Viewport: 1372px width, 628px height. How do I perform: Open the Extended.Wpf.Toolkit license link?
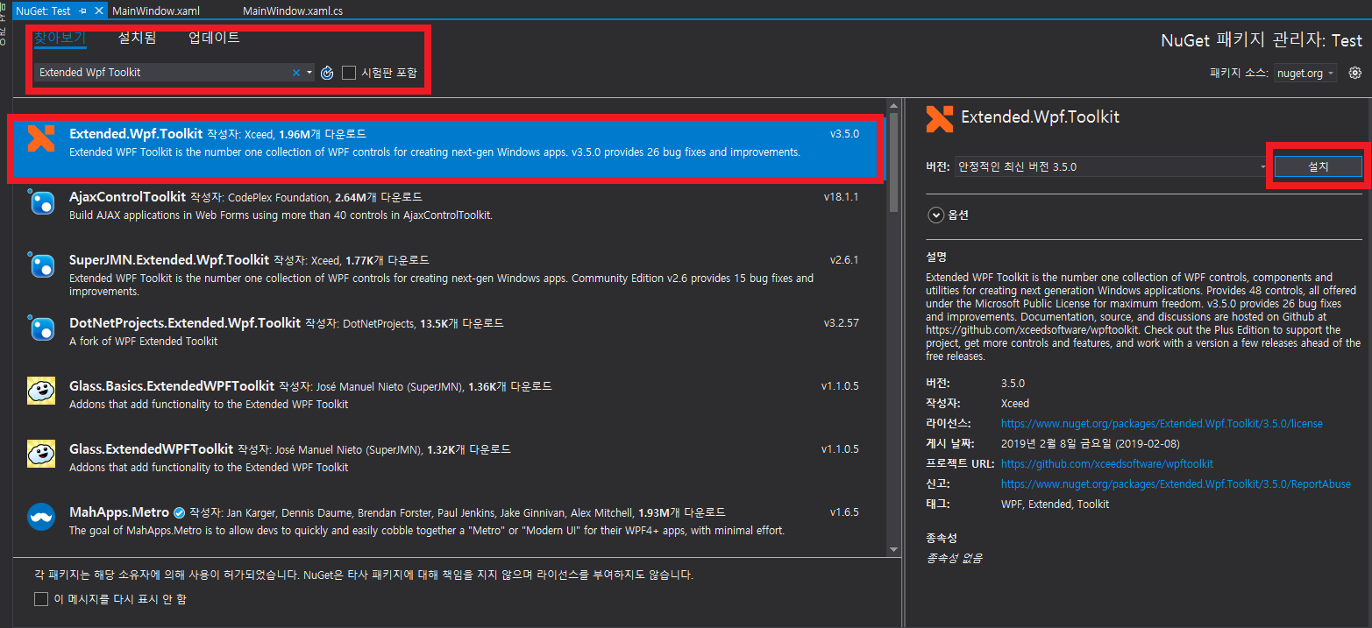tap(1162, 424)
